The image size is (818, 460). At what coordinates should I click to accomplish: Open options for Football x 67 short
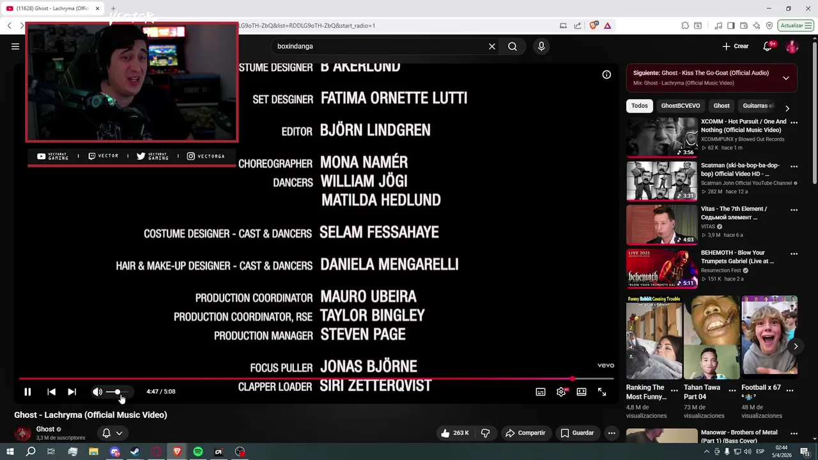coord(790,390)
